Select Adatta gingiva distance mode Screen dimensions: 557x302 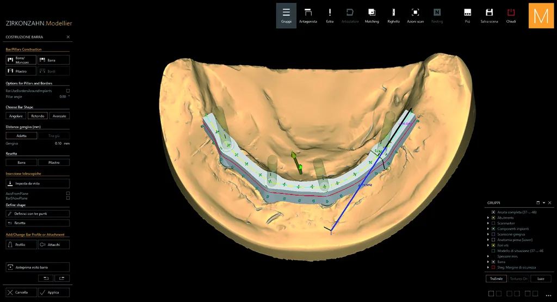pyautogui.click(x=21, y=135)
